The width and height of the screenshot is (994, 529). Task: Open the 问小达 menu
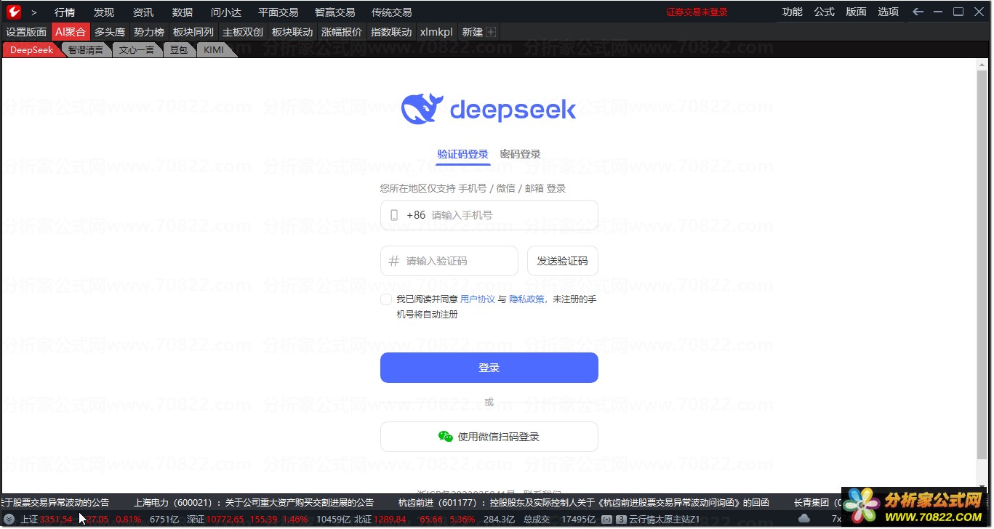[x=226, y=12]
